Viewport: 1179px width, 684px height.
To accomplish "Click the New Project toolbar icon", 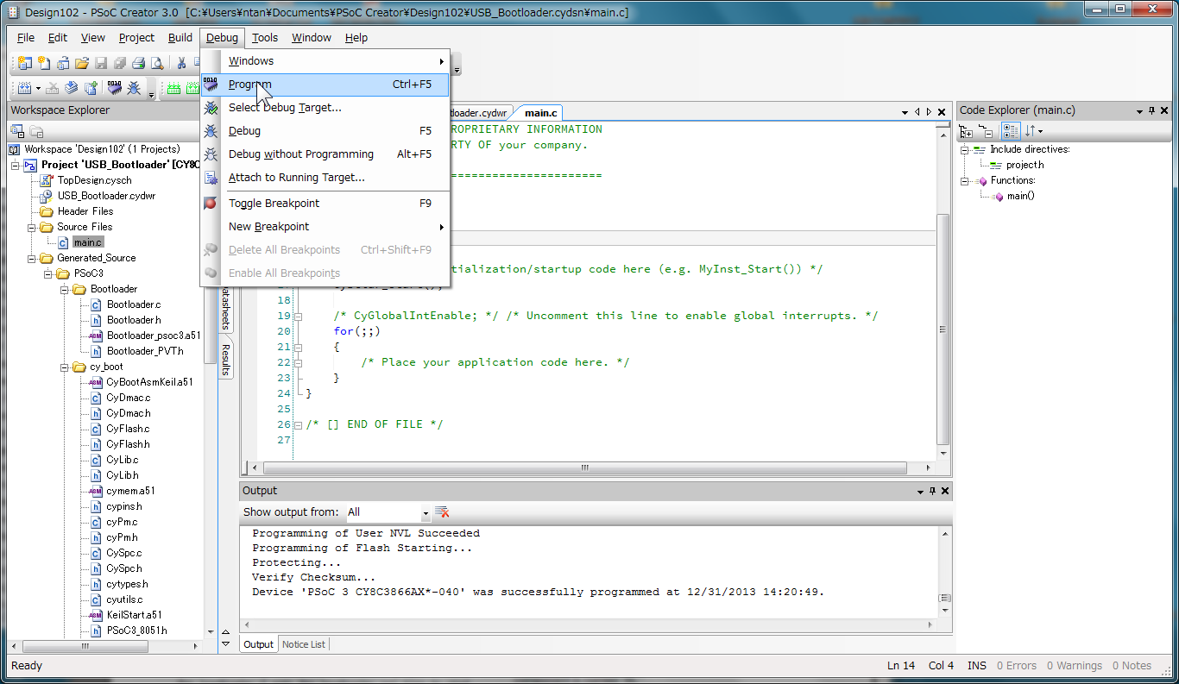I will (x=25, y=63).
